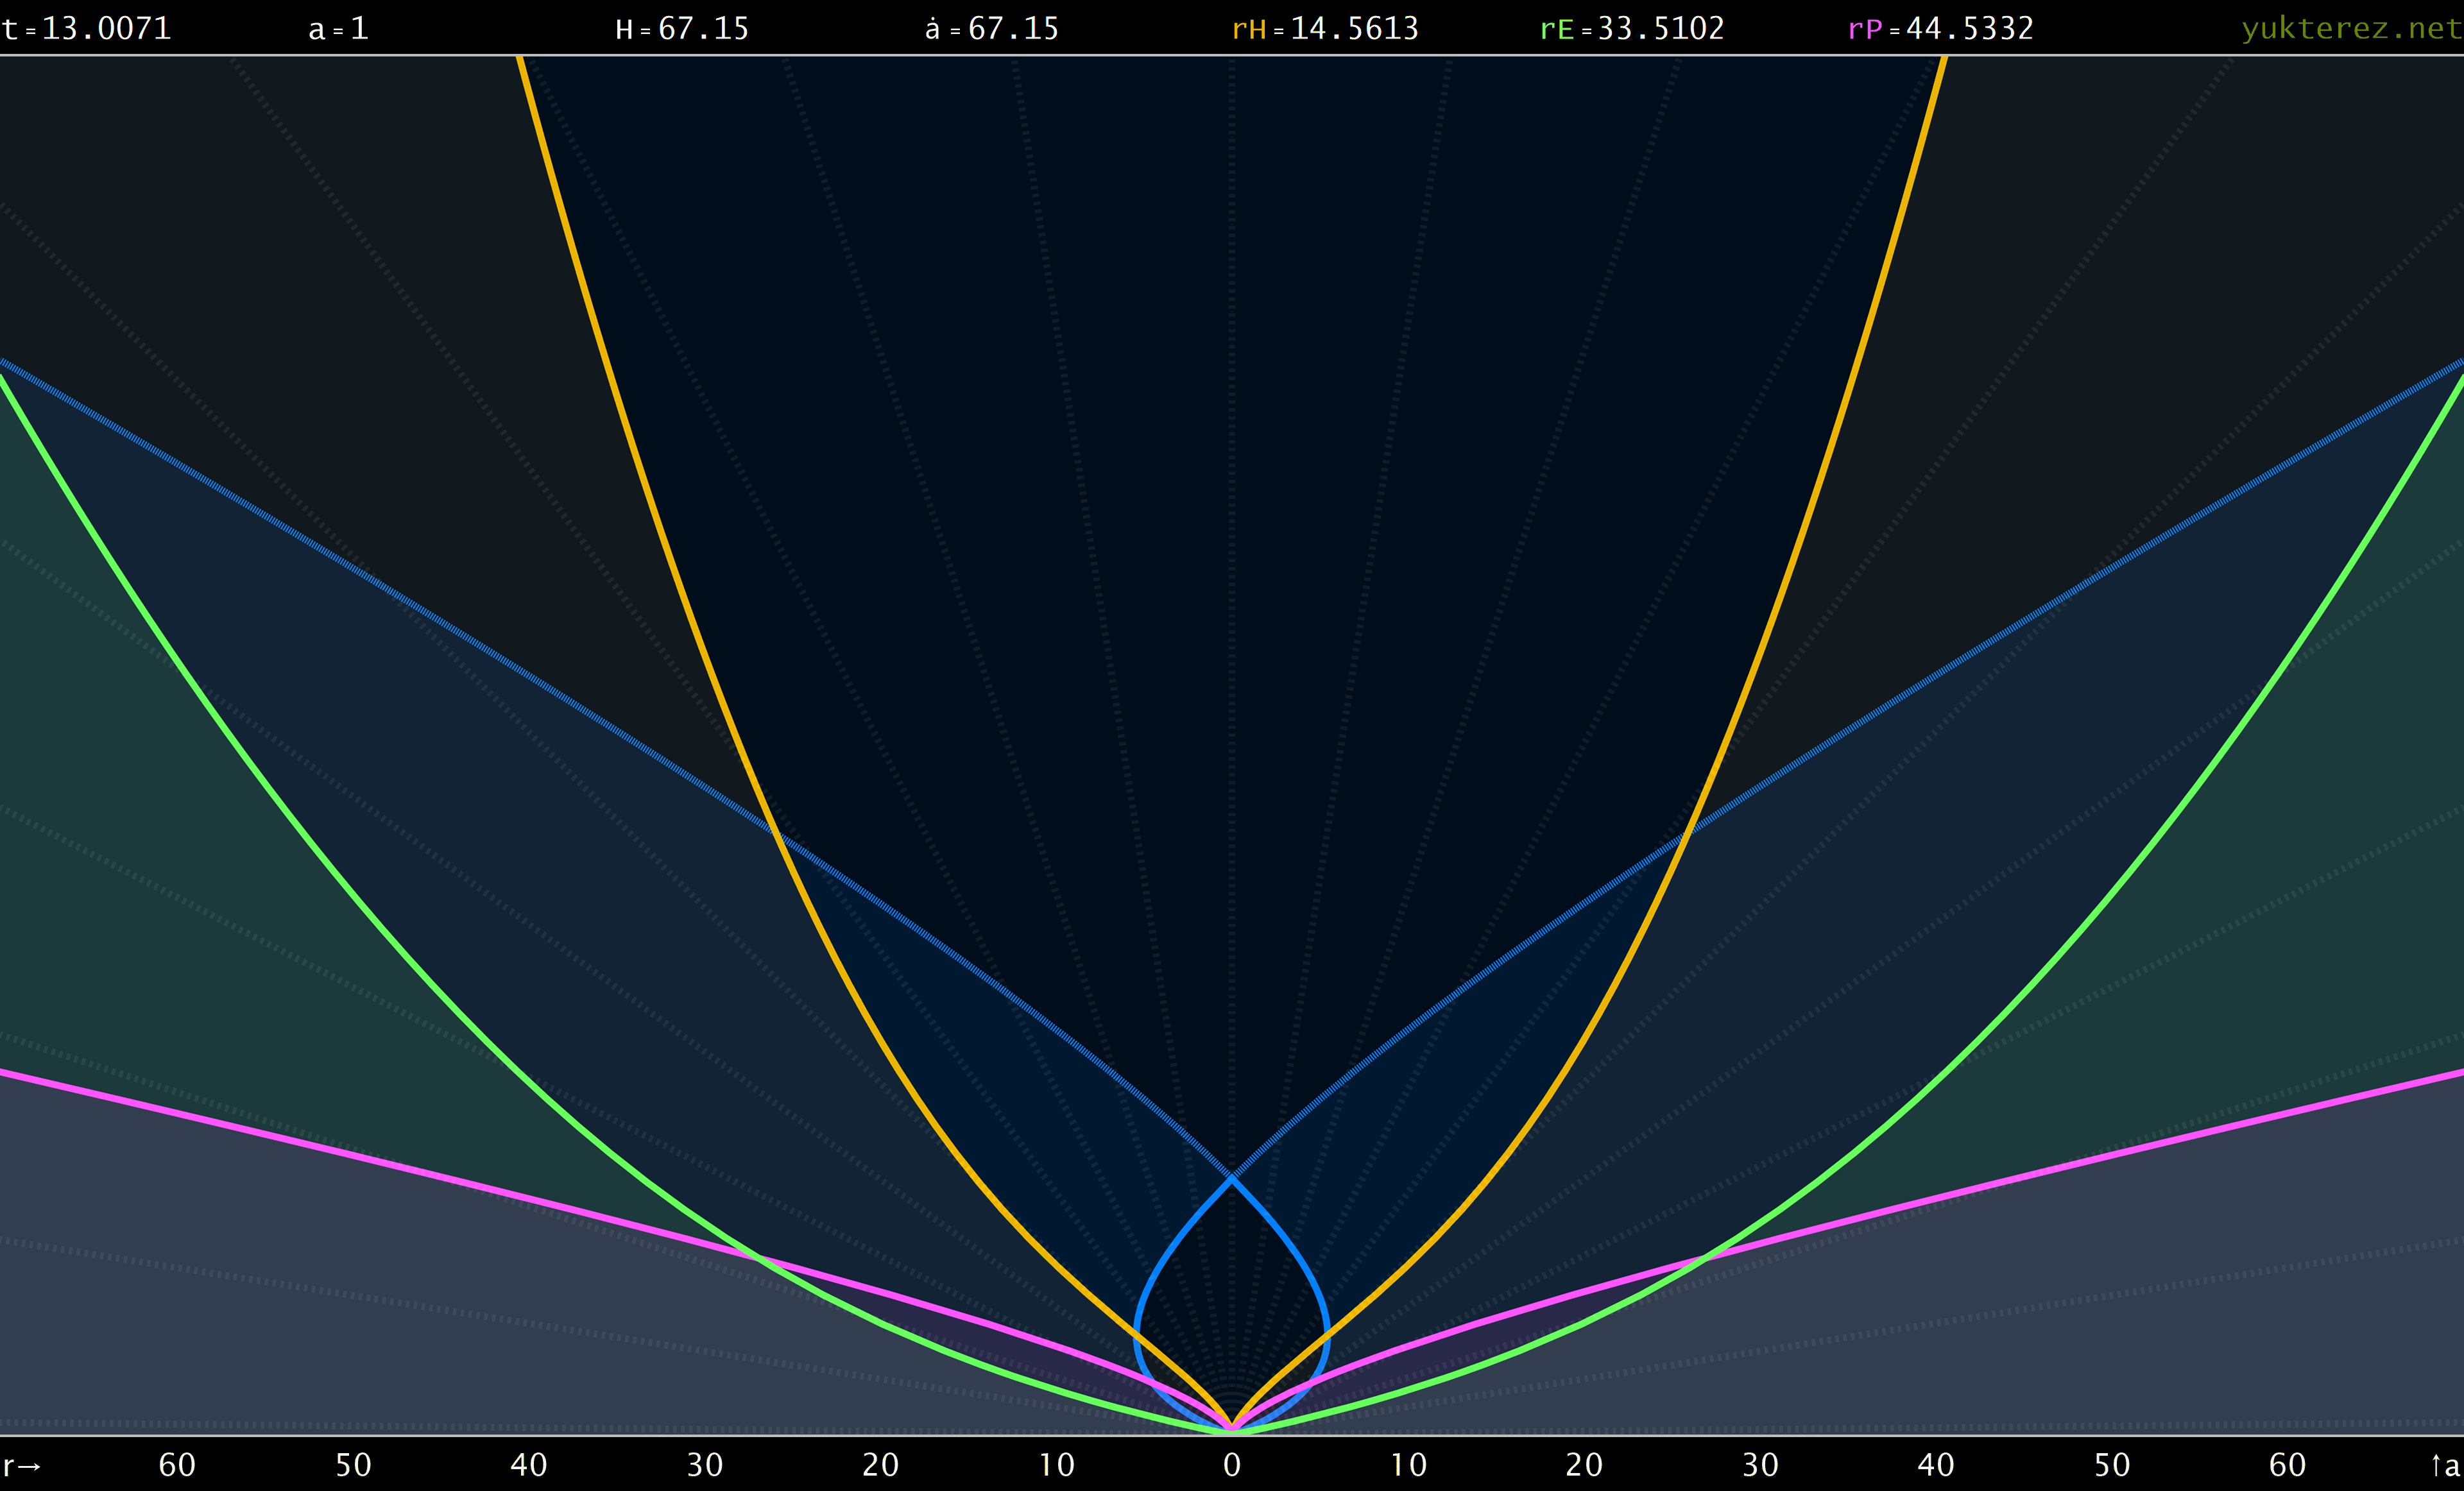Click the 40 tick right of zero
This screenshot has height=1491, width=2464.
[1936, 1466]
